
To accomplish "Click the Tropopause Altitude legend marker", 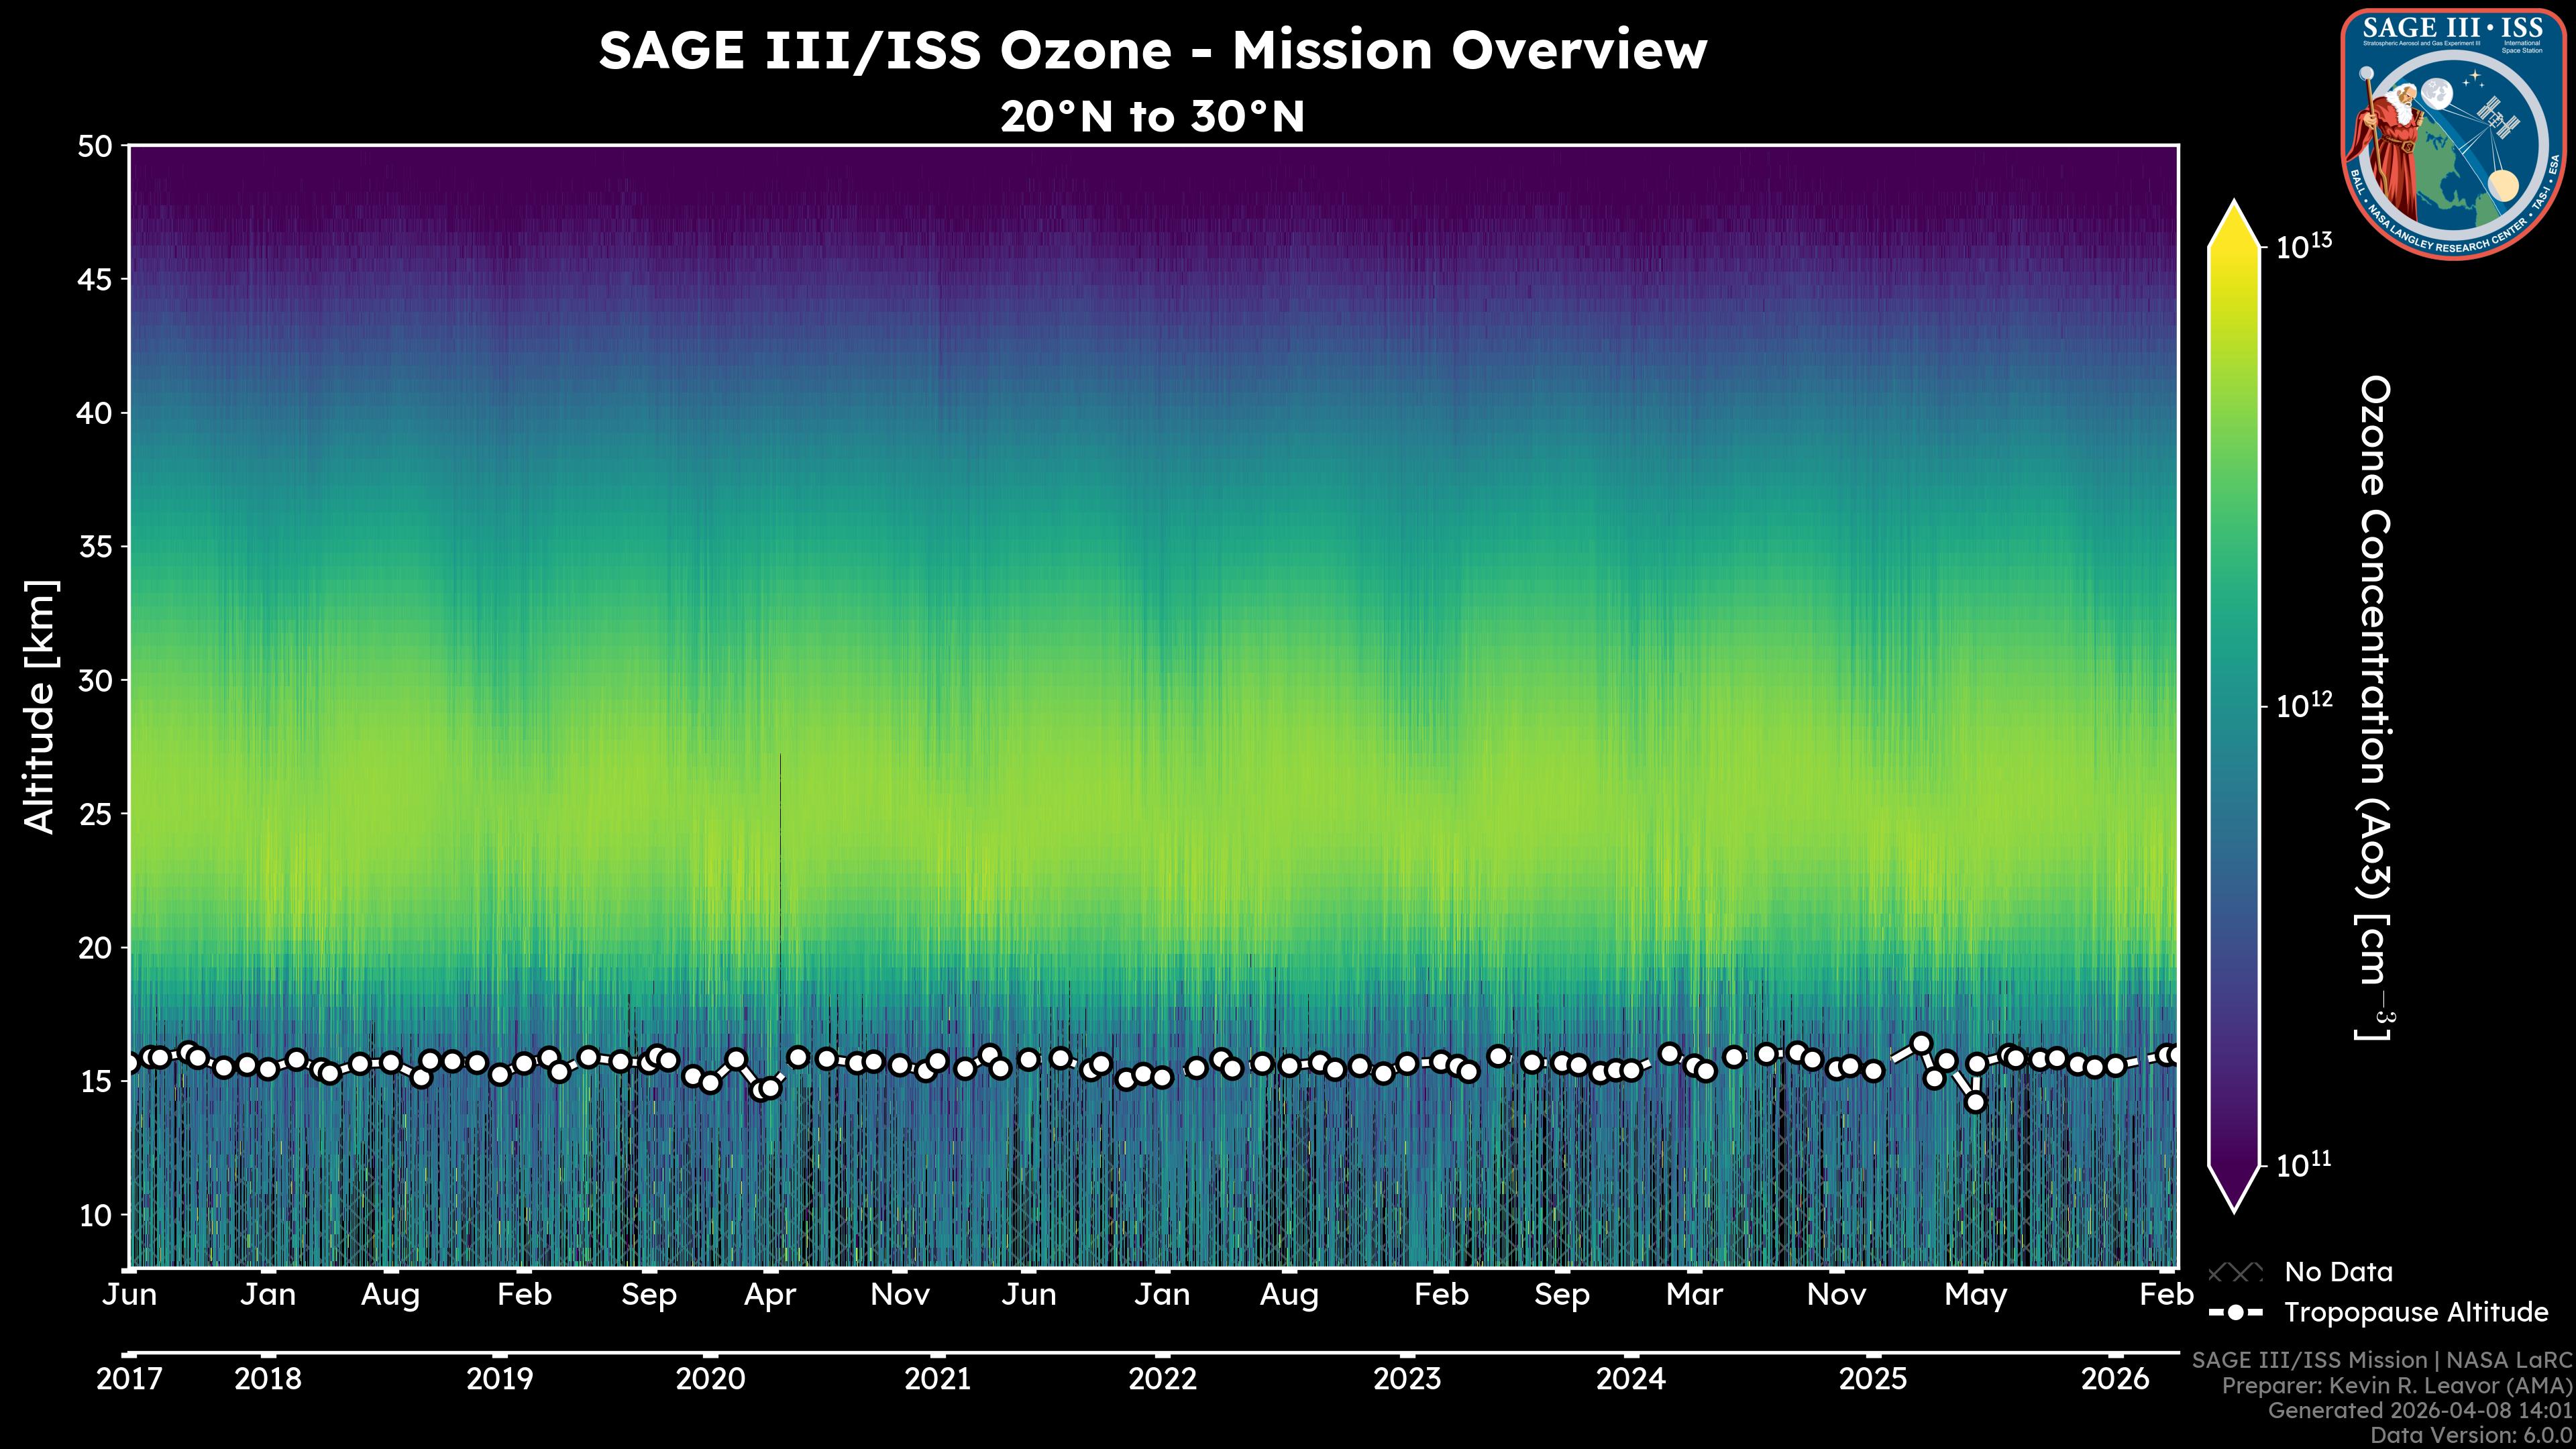I will [2235, 1312].
